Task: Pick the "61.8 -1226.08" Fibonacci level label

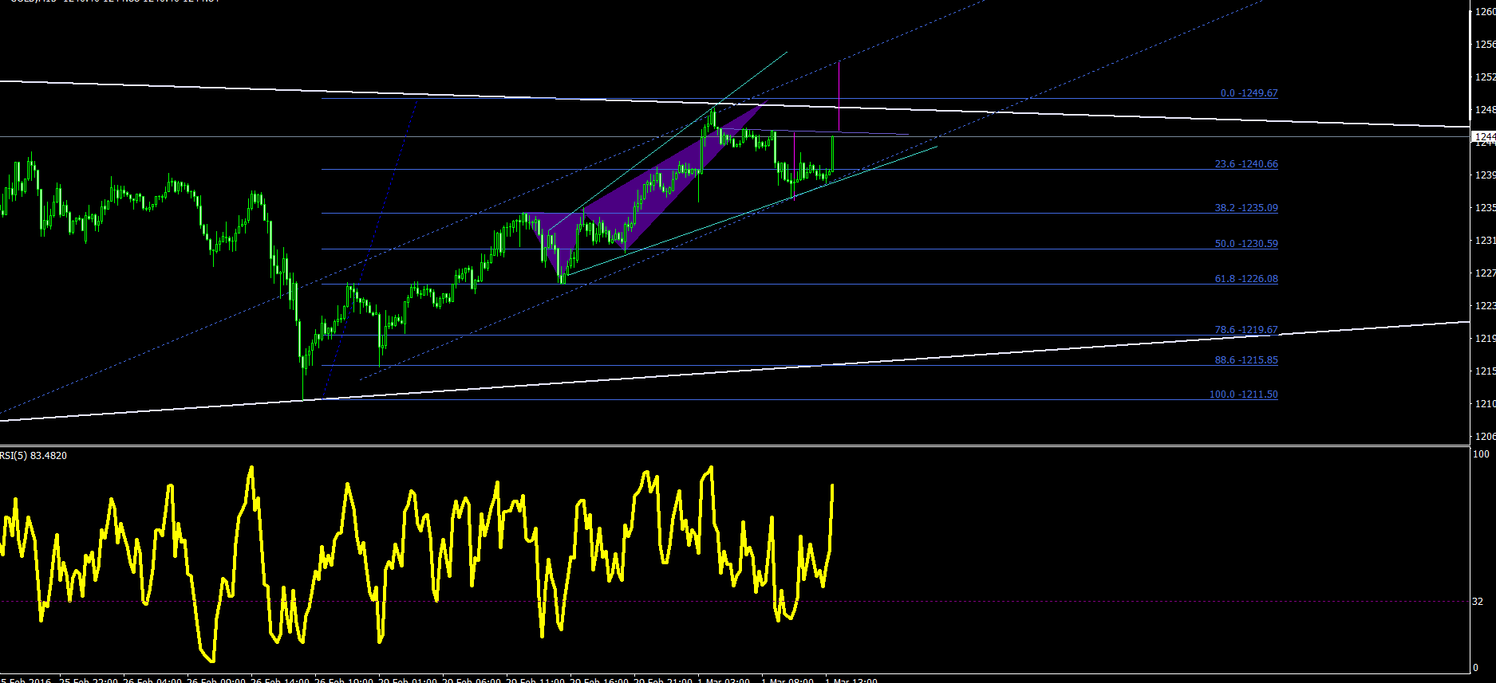Action: coord(1246,279)
